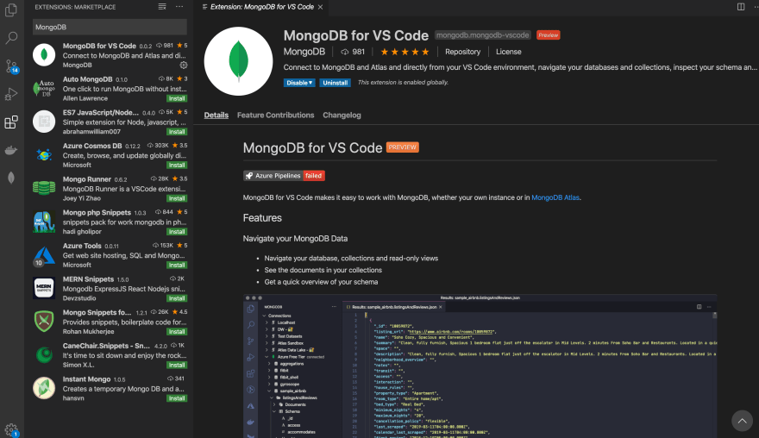Open the Run and Debug view

[x=11, y=94]
